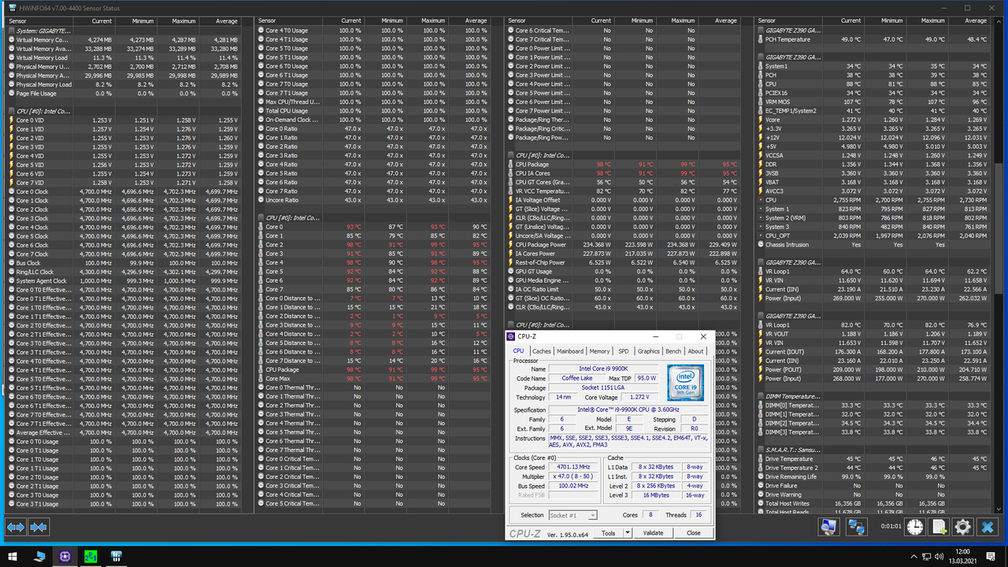
Task: Reset min/max values with clock icon
Action: (914, 527)
